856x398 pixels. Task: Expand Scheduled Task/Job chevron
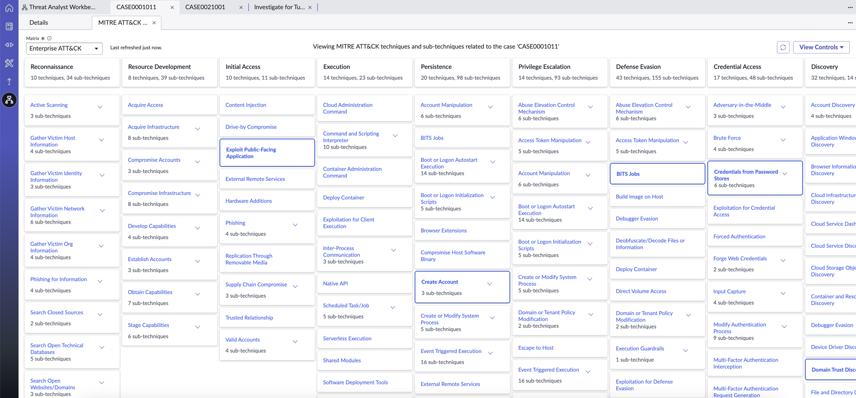393,308
